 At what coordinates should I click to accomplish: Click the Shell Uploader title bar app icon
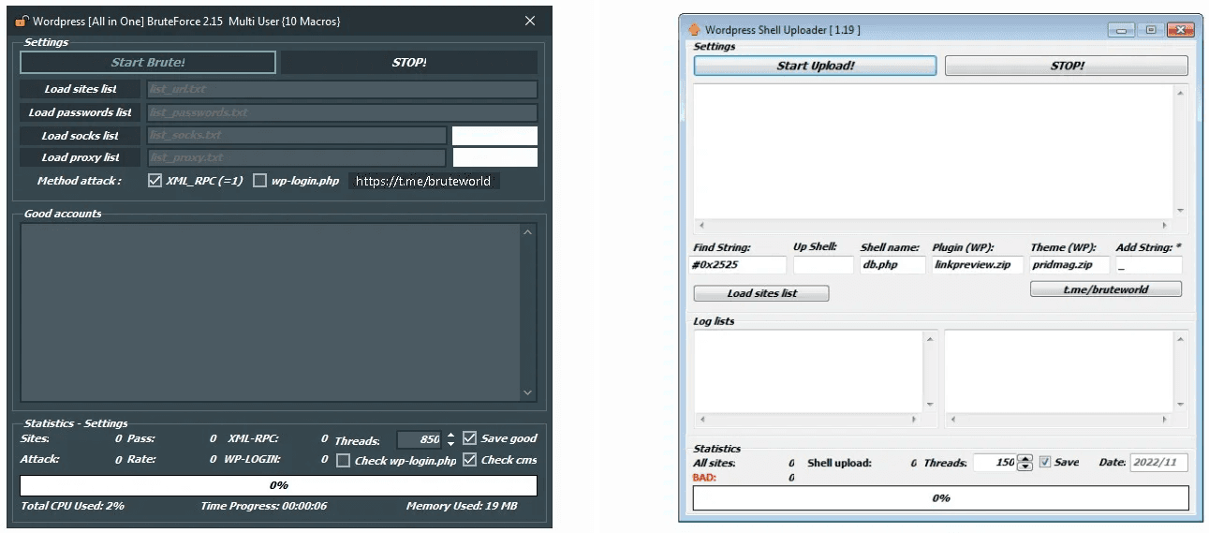pyautogui.click(x=694, y=30)
